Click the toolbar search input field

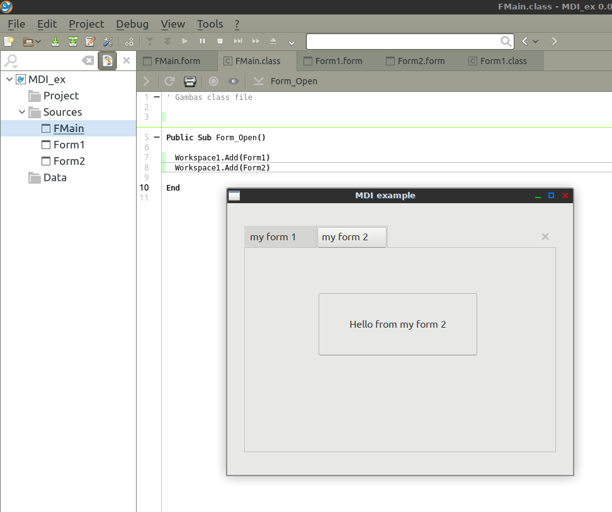click(403, 42)
